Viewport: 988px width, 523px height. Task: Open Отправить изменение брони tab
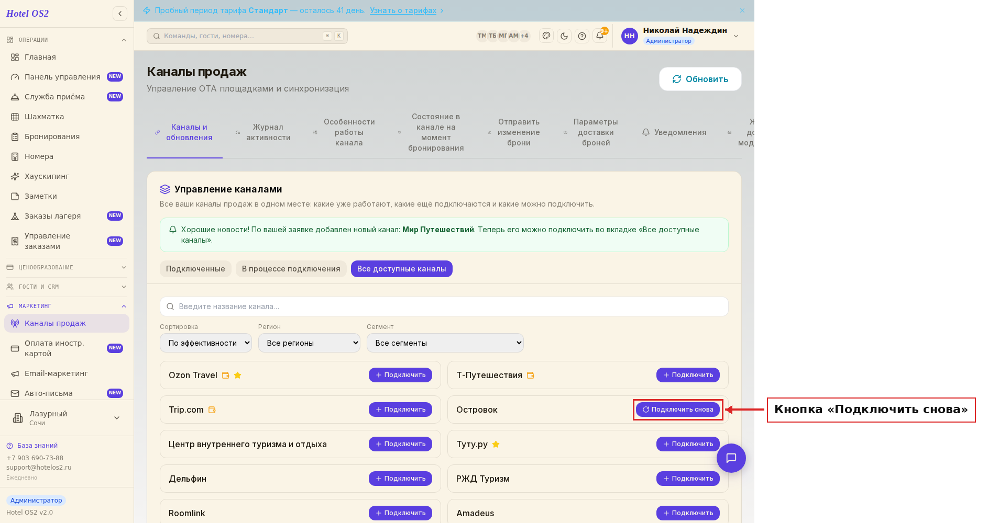click(x=514, y=132)
